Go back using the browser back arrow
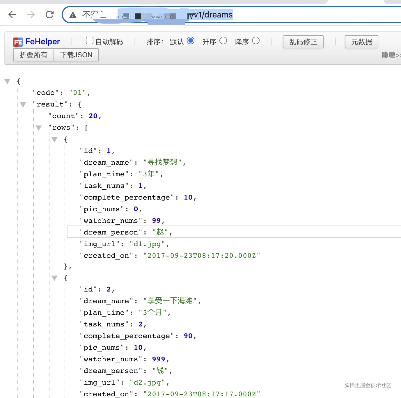Viewport: 401px width, 398px height. [12, 15]
